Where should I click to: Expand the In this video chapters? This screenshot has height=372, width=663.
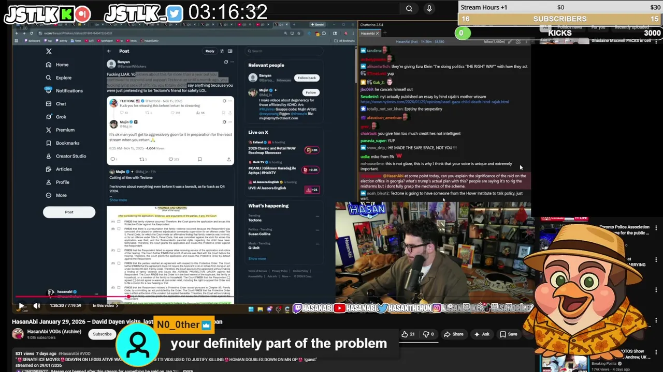[x=105, y=305]
